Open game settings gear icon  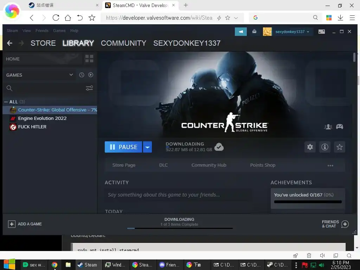[x=310, y=147]
